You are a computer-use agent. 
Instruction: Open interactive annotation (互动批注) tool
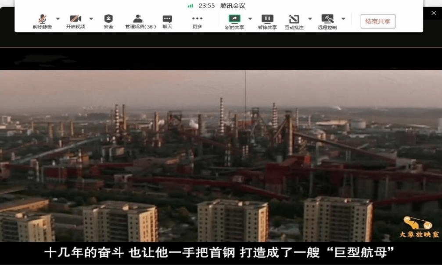click(x=294, y=21)
